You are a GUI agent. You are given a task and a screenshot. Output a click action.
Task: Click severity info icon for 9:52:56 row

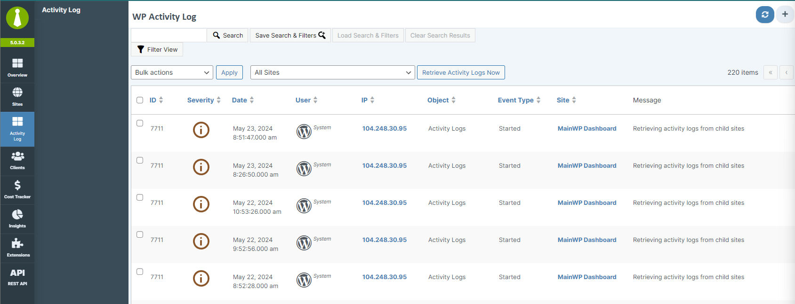pos(201,241)
